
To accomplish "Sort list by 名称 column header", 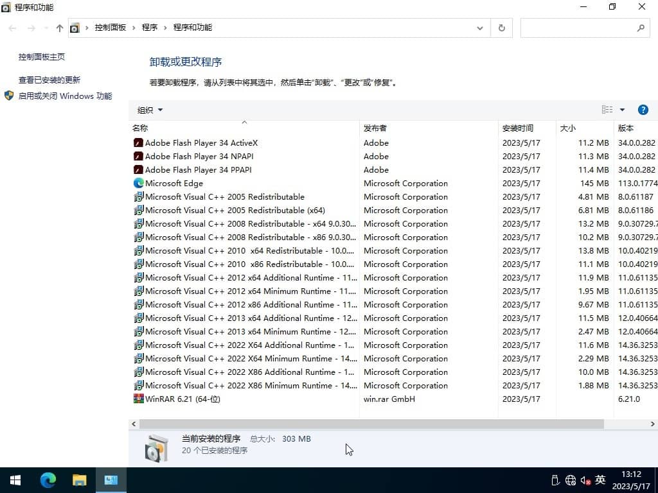I will tap(140, 128).
